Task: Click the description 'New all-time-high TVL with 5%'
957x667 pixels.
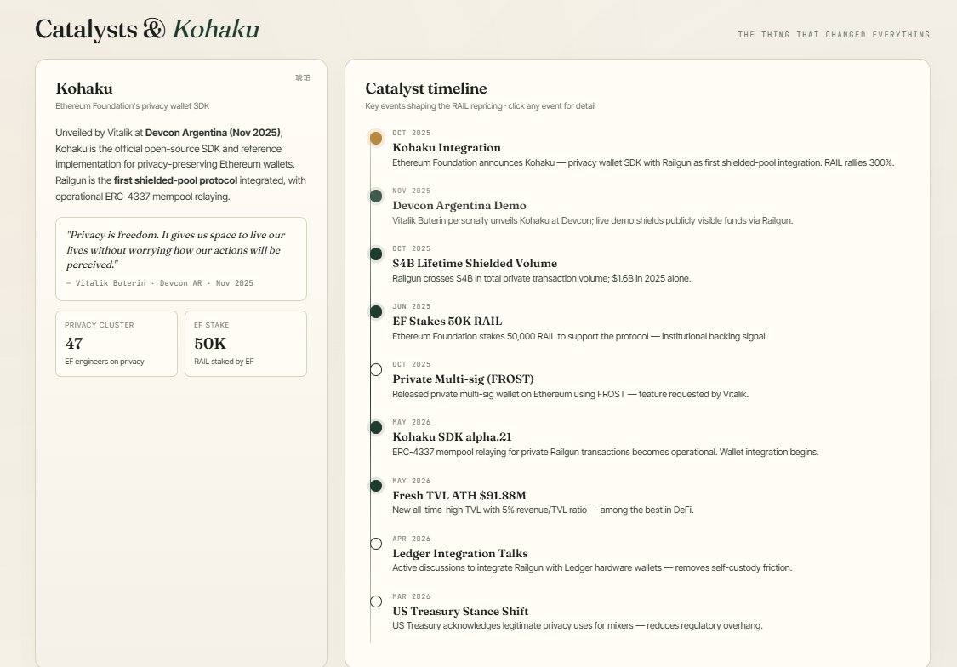Action: pyautogui.click(x=544, y=510)
